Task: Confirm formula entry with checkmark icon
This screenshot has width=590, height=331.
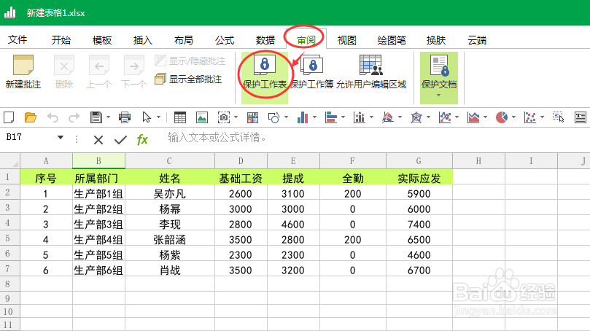Action: pyautogui.click(x=120, y=140)
